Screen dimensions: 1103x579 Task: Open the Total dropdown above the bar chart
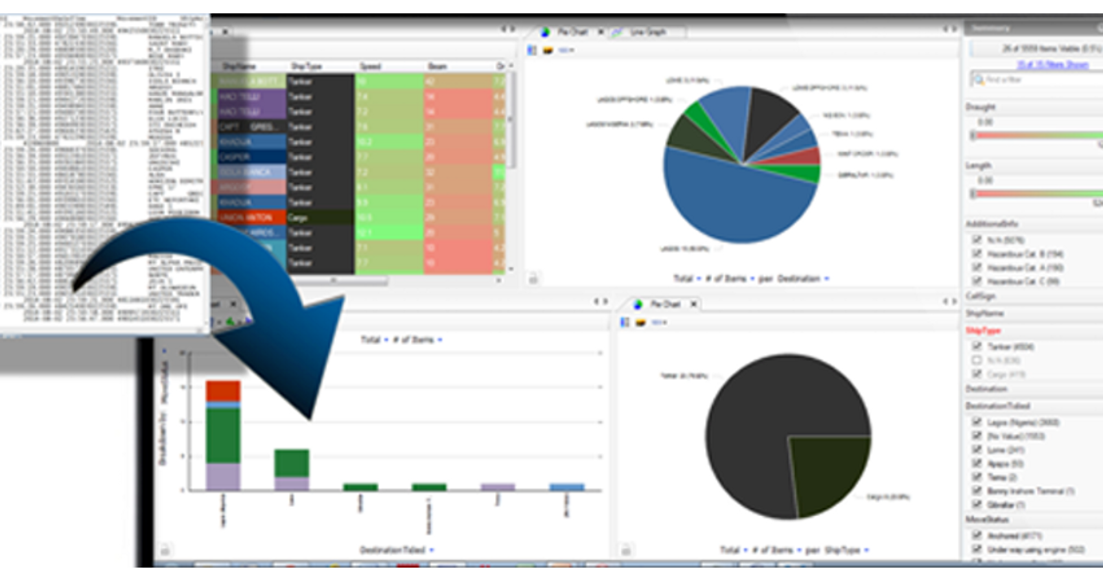pyautogui.click(x=375, y=339)
